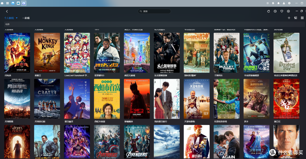Screen dimensions: 306x159
Task: Open the Avengers Age of Ultron poster
Action: [107, 142]
